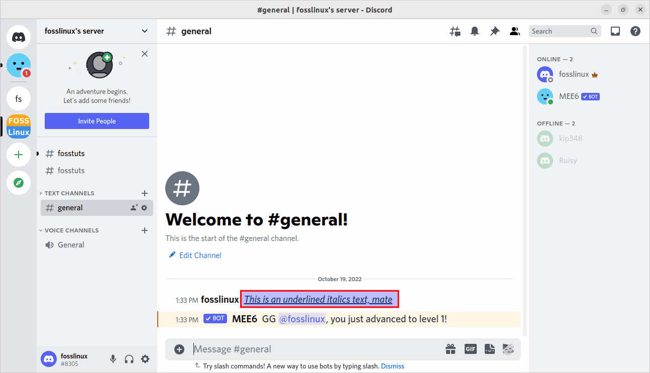Open the blue MEE6 server icon
Viewport: 650px width, 373px height.
coord(19,65)
